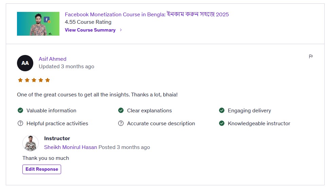Open Asif Ahmed's profile link
Screen dimensions: 327x187
pos(53,59)
